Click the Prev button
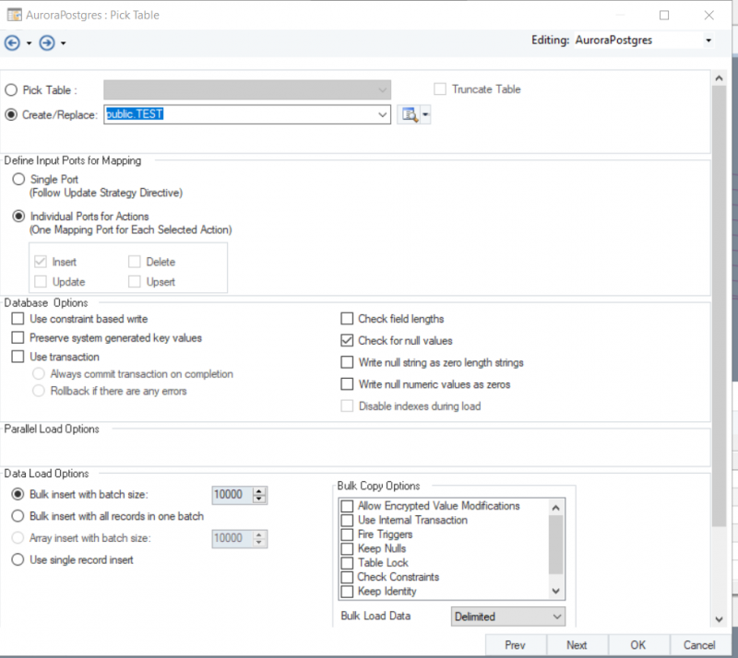Viewport: 738px width, 658px height. [515, 645]
